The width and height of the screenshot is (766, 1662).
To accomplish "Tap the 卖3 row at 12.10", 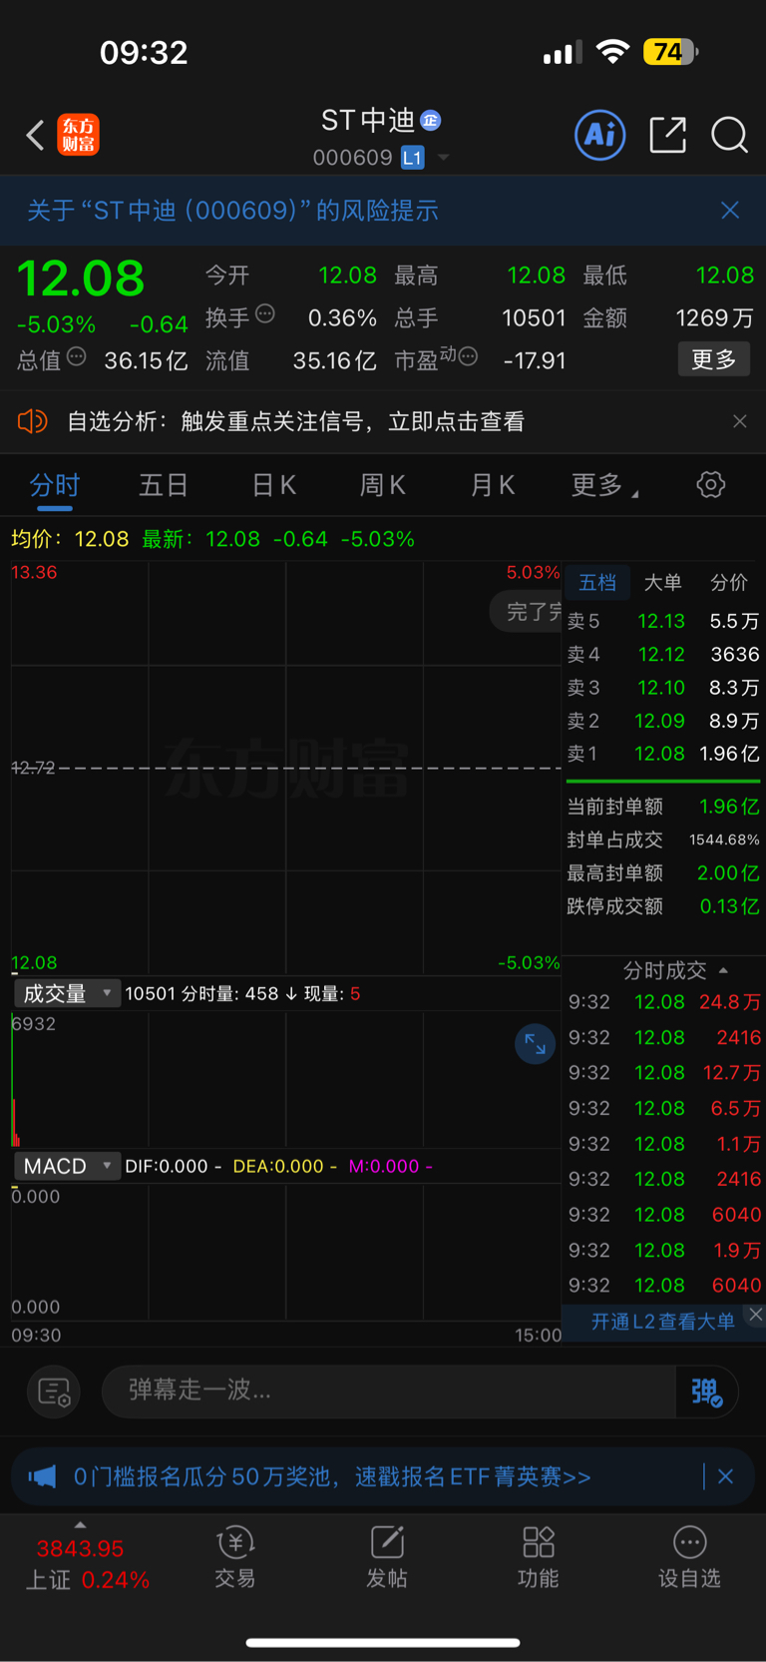I will (x=663, y=688).
